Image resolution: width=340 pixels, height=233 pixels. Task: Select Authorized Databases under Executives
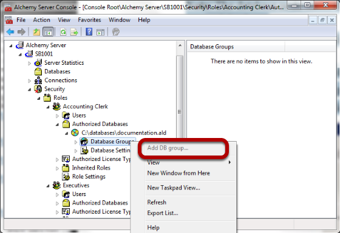[100, 203]
